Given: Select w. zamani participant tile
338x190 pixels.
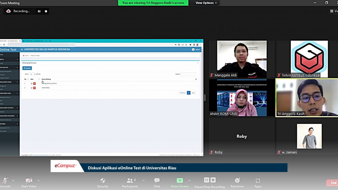Looking at the screenshot, I should (x=307, y=136).
